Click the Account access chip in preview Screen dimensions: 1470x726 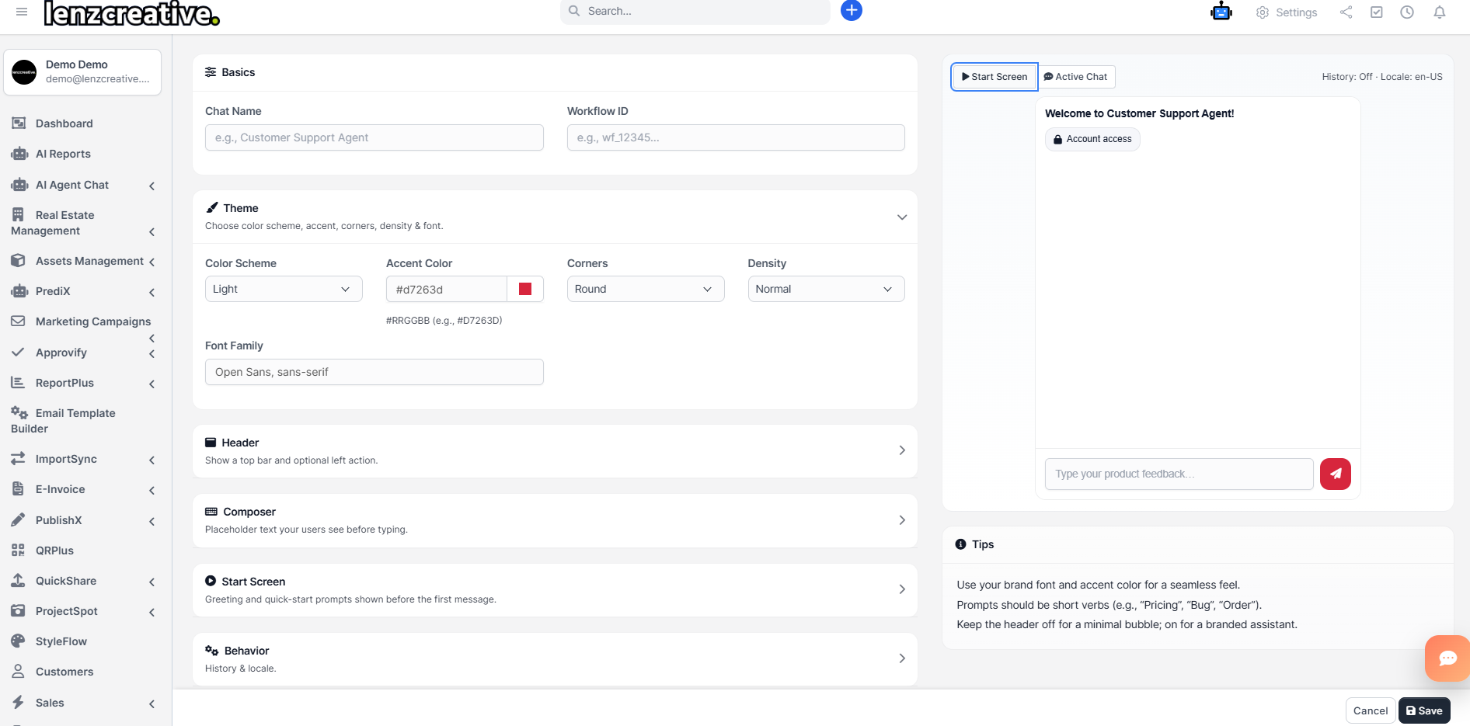1092,138
